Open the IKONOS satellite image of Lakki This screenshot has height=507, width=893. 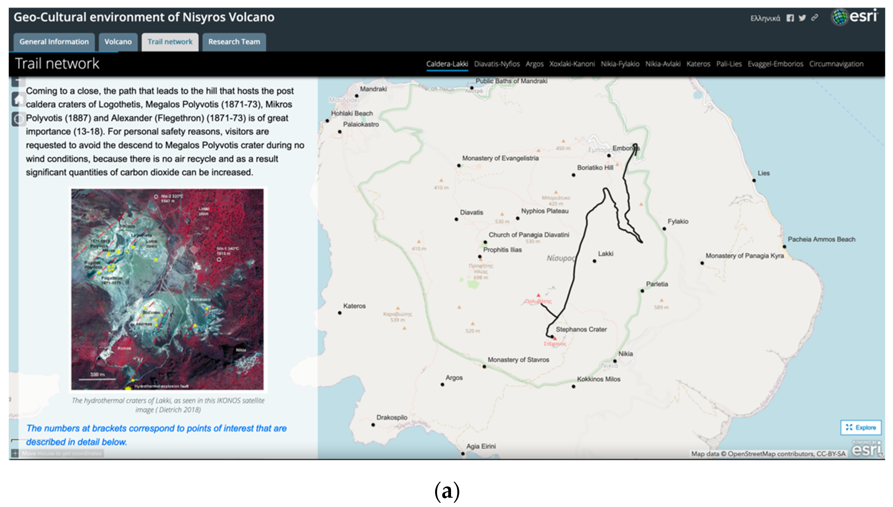click(168, 289)
